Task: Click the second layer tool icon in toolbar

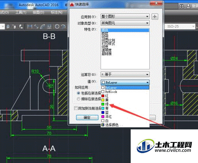Action: coord(14,27)
